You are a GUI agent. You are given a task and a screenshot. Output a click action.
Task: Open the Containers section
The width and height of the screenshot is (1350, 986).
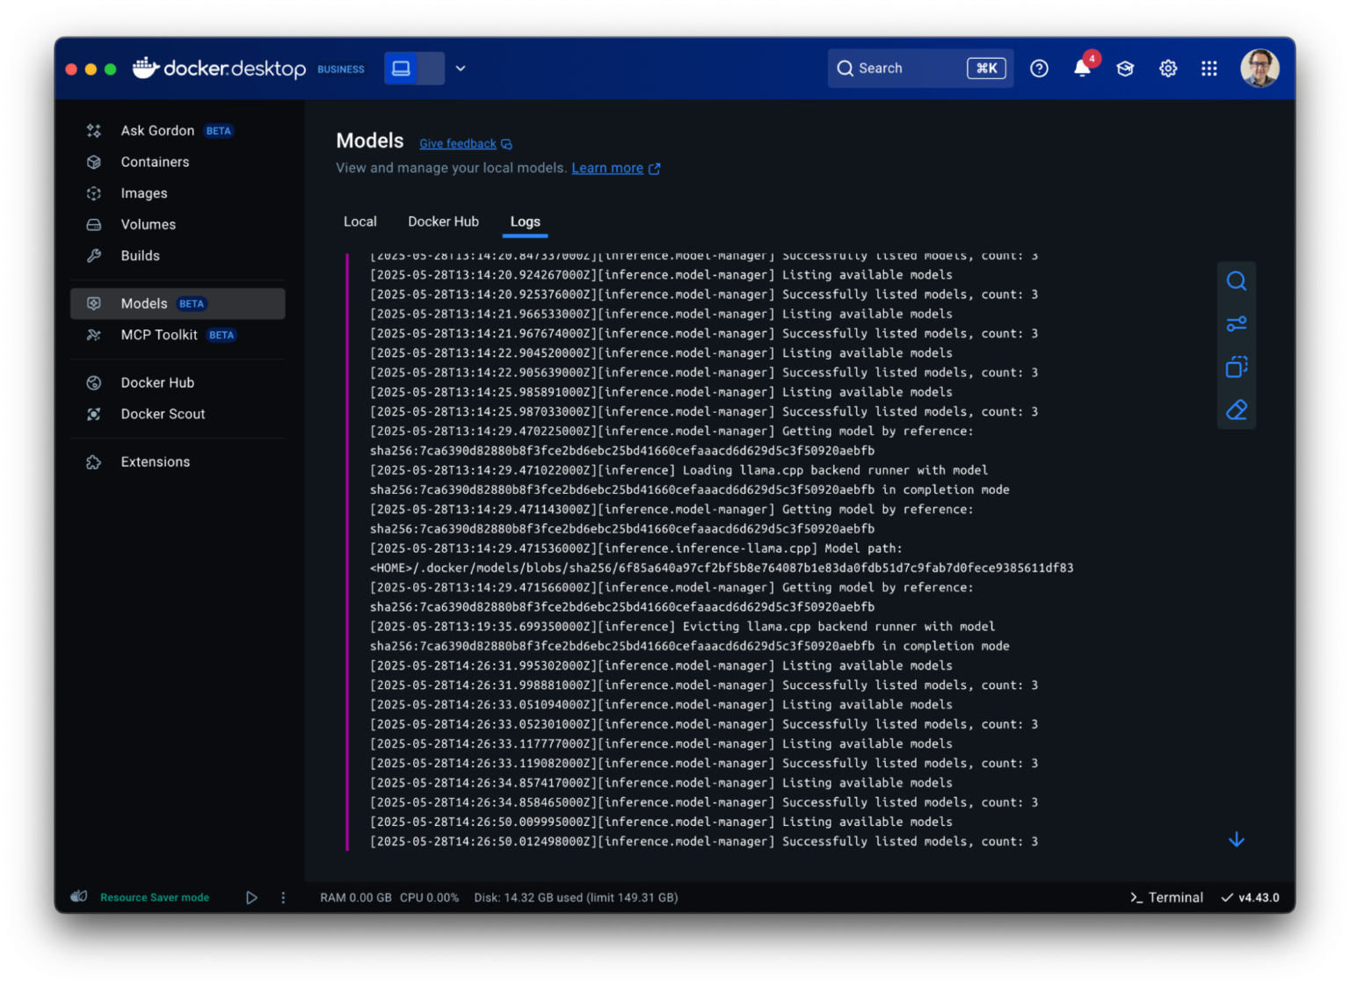pyautogui.click(x=155, y=162)
